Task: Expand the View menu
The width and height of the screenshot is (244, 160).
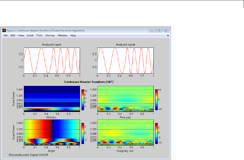Action: (21, 36)
